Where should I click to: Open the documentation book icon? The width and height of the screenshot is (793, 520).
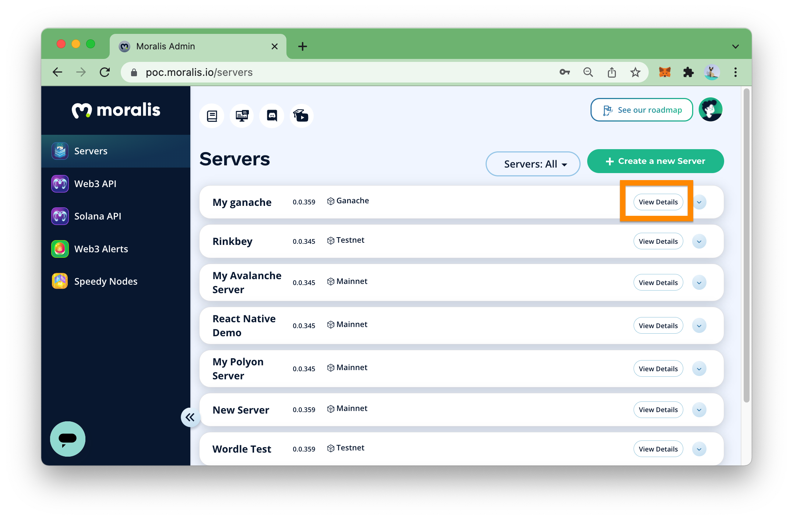click(212, 116)
